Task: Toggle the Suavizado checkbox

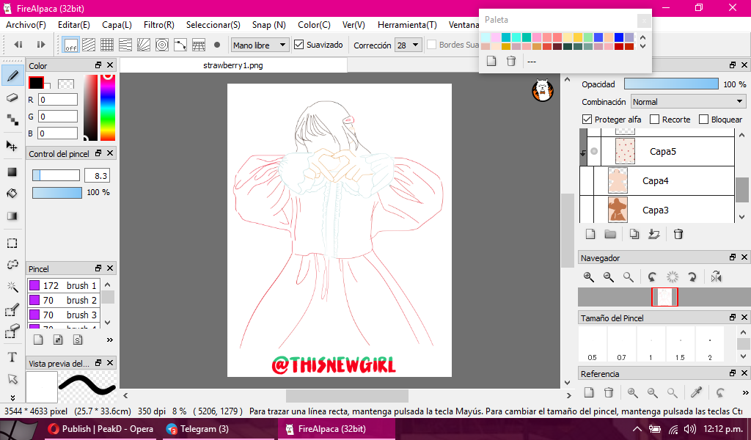Action: 299,45
